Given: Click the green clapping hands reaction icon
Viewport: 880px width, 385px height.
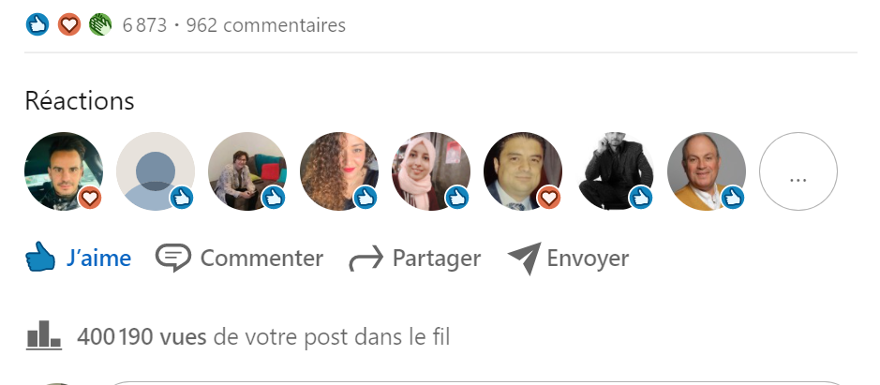Looking at the screenshot, I should tap(99, 25).
